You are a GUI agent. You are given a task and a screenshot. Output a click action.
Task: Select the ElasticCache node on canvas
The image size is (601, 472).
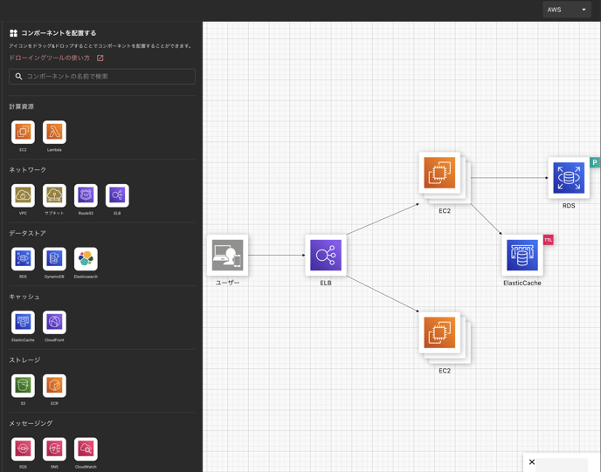522,256
